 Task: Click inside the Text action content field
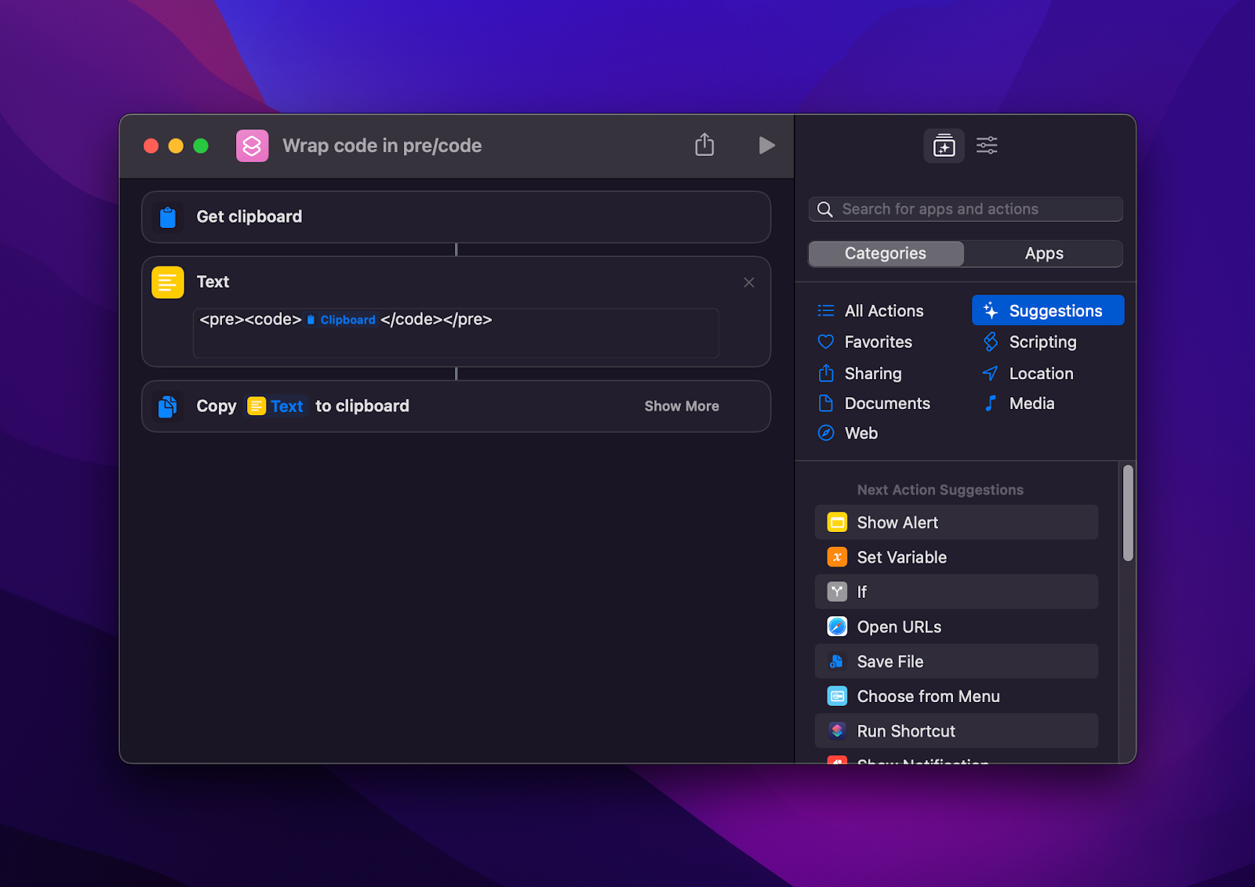tap(456, 333)
